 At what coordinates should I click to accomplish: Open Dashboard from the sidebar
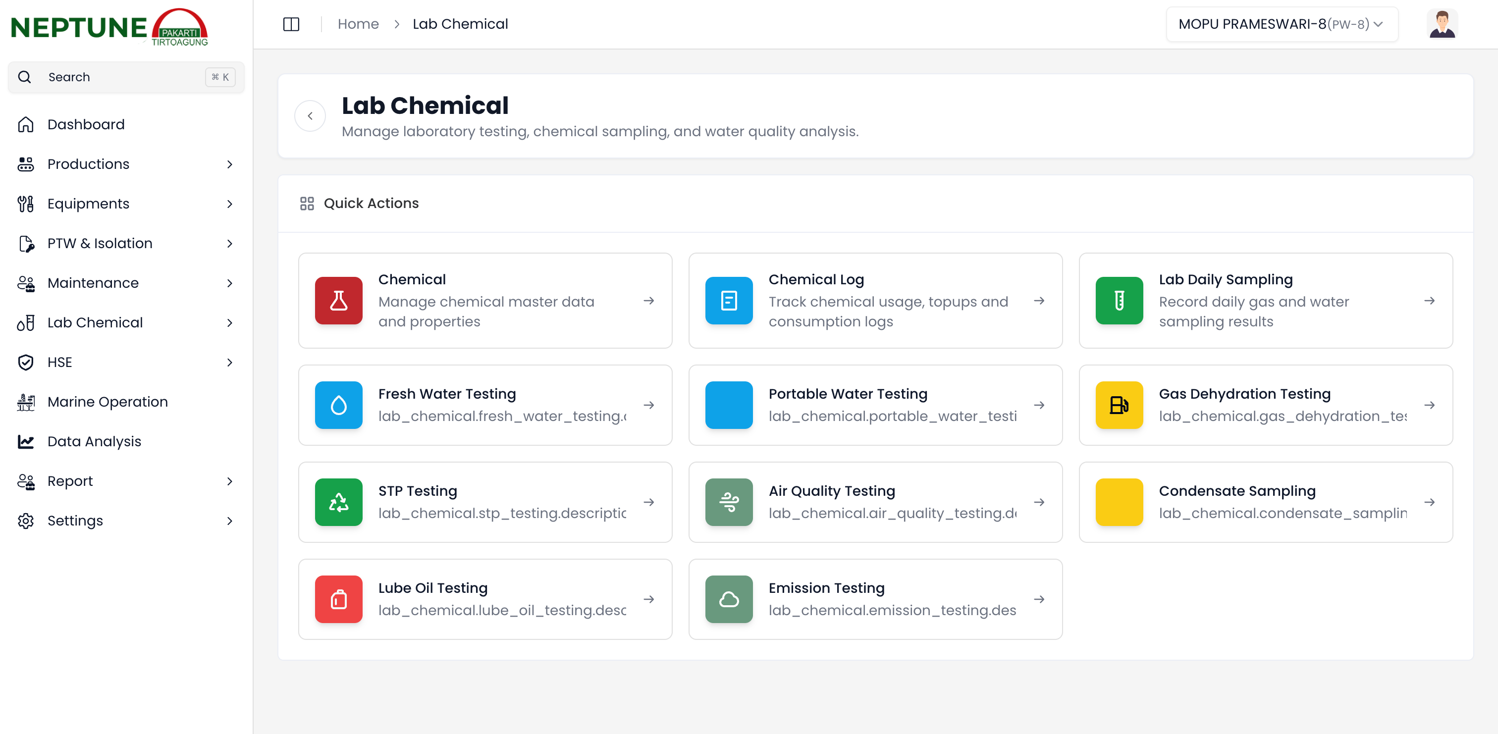(86, 124)
